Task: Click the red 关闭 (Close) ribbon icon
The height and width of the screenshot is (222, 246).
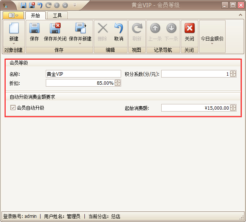Action: pos(189,29)
